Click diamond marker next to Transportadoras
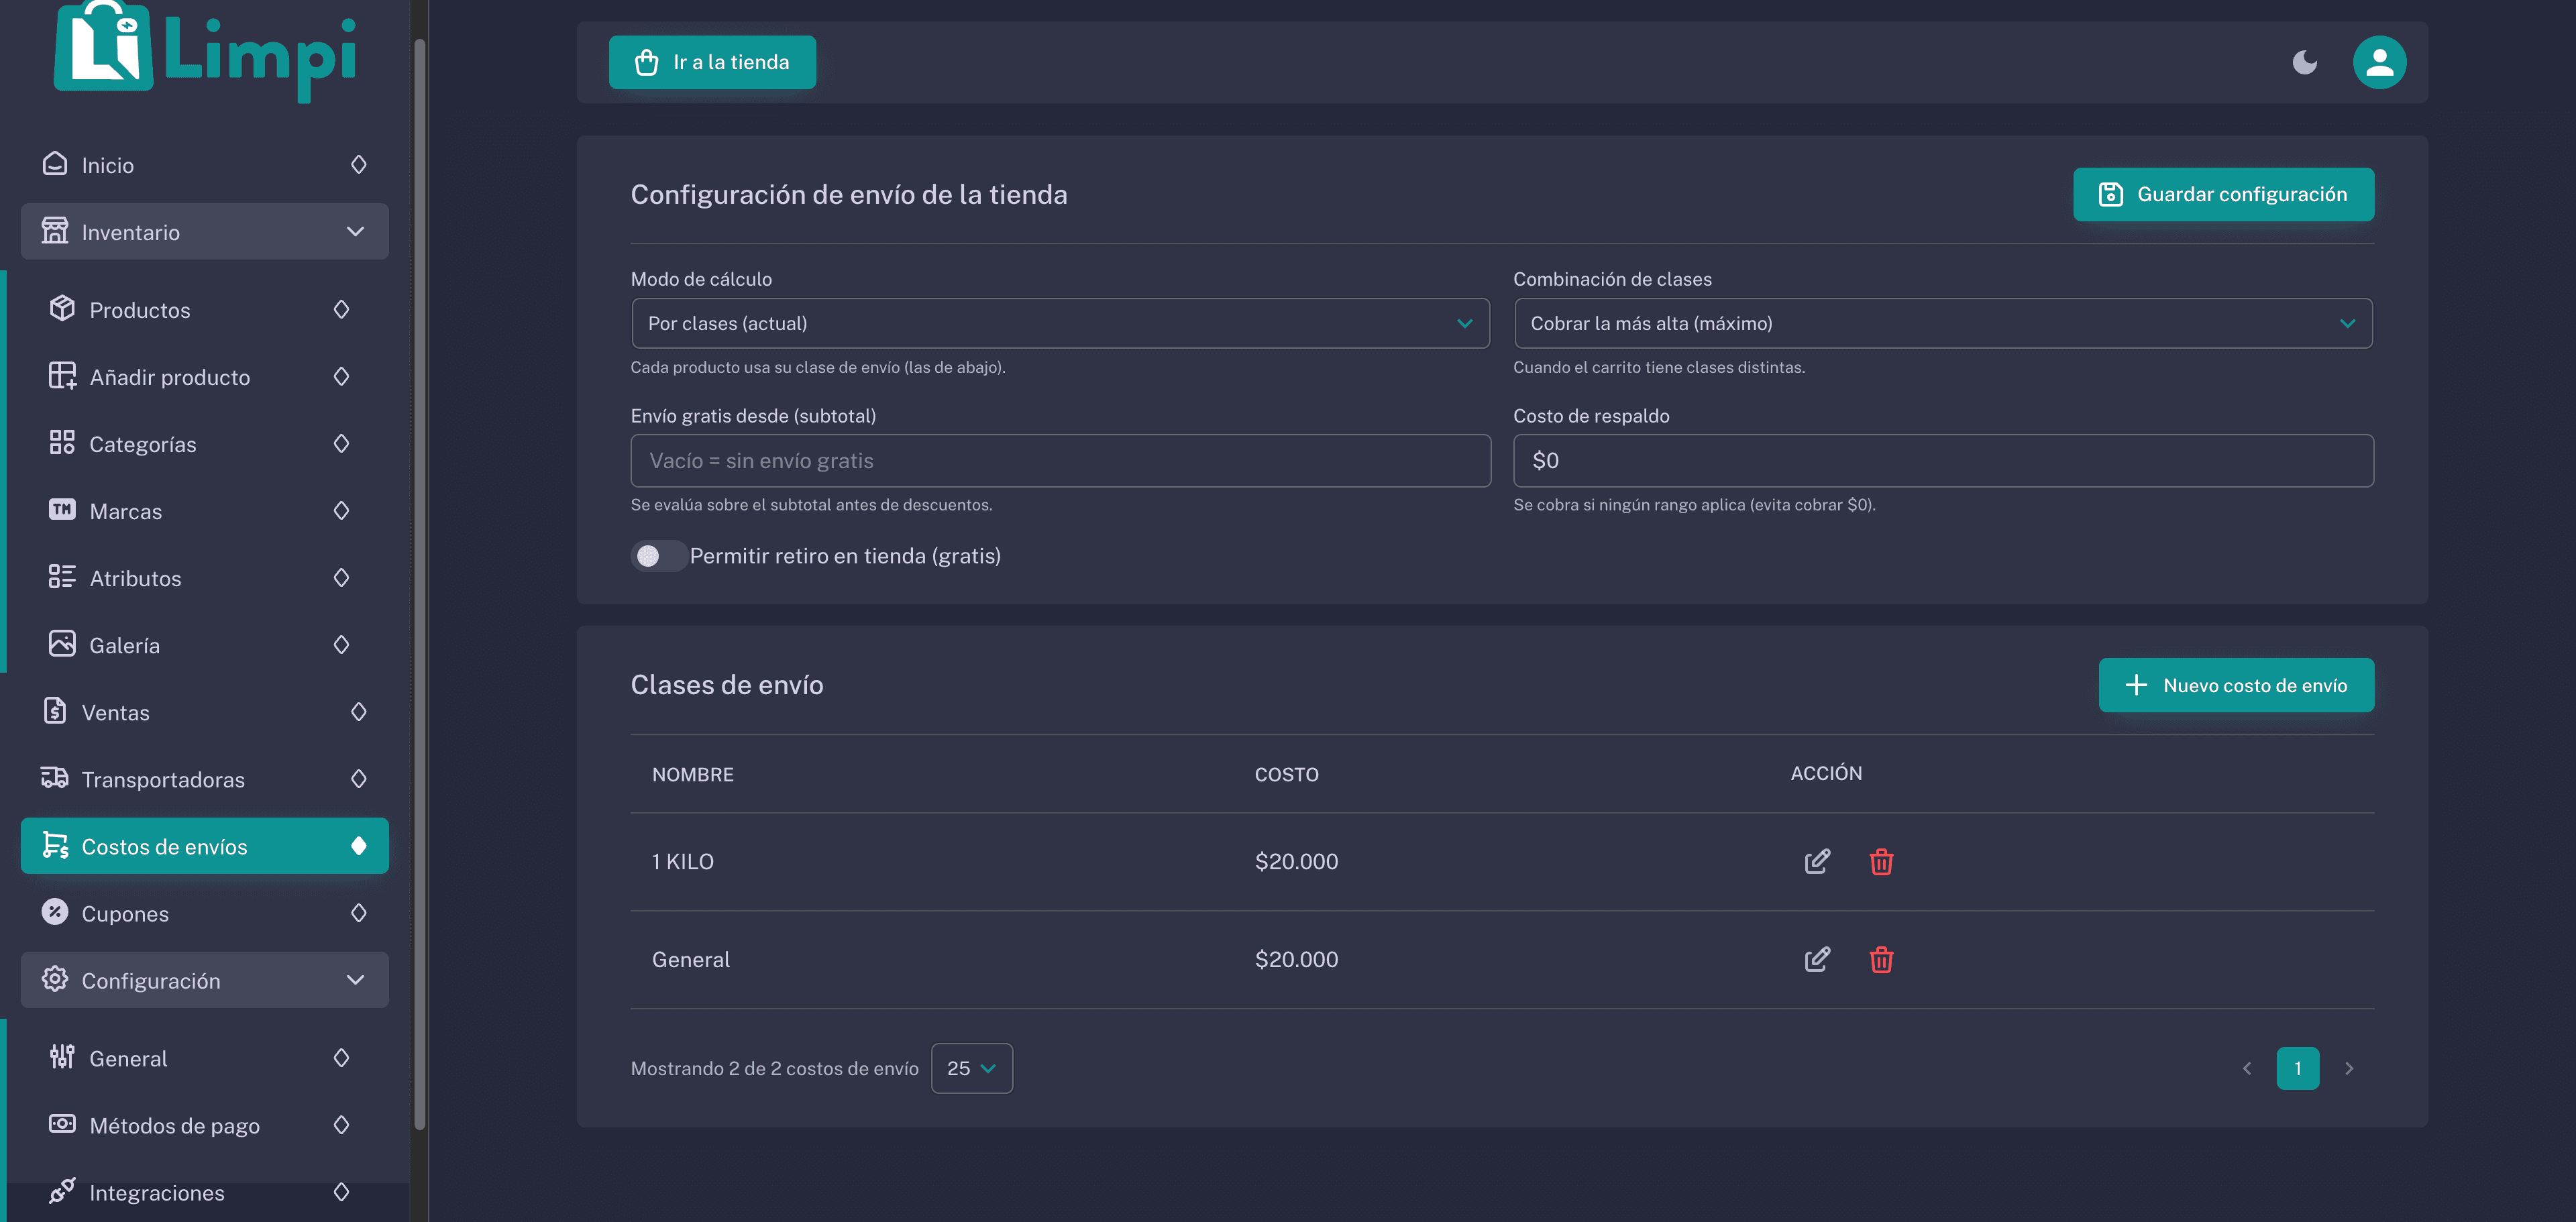The image size is (2576, 1222). (x=359, y=778)
